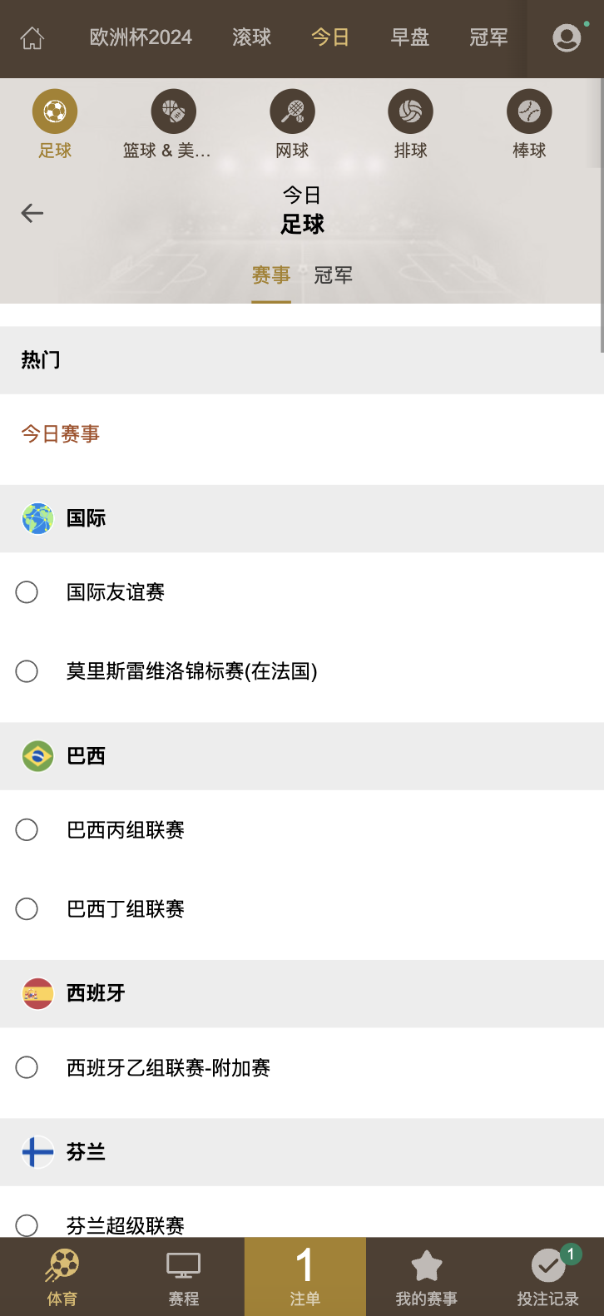Collapse the 西班牙 country section header
The width and height of the screenshot is (604, 1316).
pyautogui.click(x=302, y=993)
